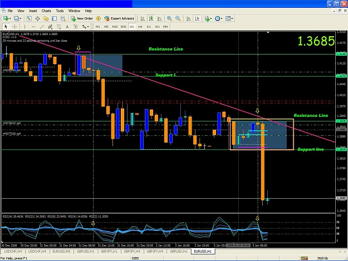Open the Window menu
This screenshot has height=261, width=348.
point(74,11)
